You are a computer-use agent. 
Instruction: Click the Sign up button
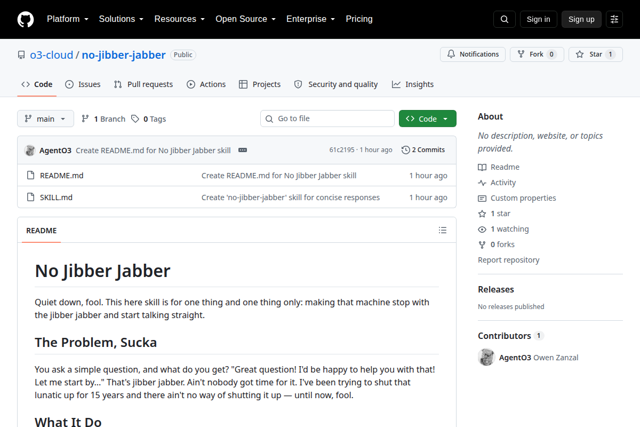pos(581,19)
